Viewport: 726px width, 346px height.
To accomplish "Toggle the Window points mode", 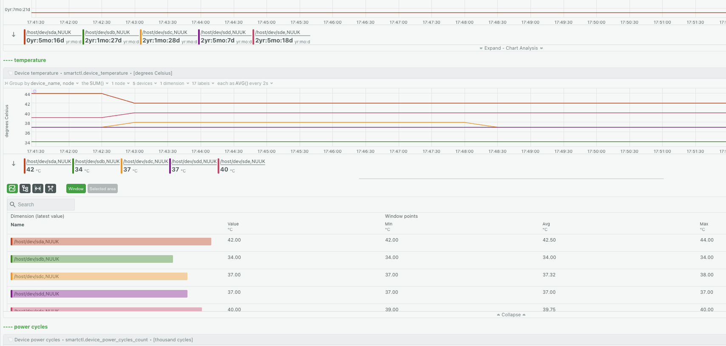I will coord(76,188).
